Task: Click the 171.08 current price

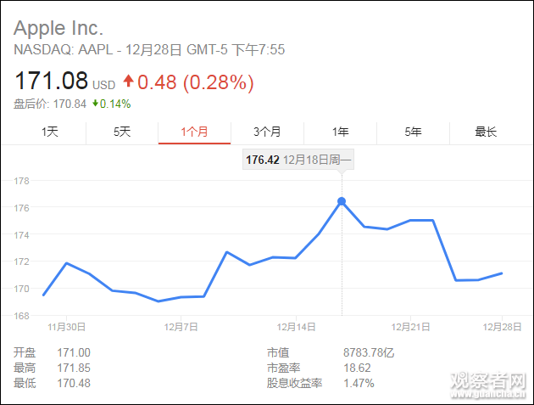Action: tap(51, 82)
